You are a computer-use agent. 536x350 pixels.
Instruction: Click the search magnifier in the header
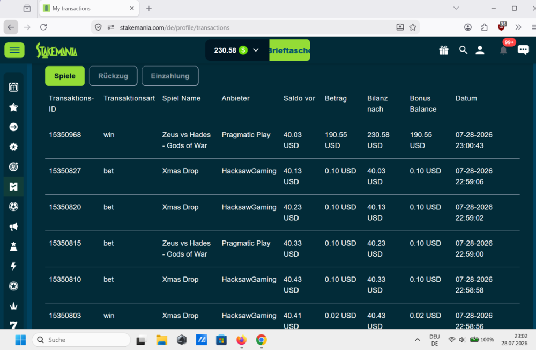click(x=463, y=50)
